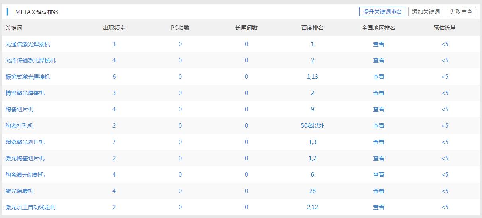
Task: Click 查看 for 光纤传输激光焊接机 row
Action: 378,60
